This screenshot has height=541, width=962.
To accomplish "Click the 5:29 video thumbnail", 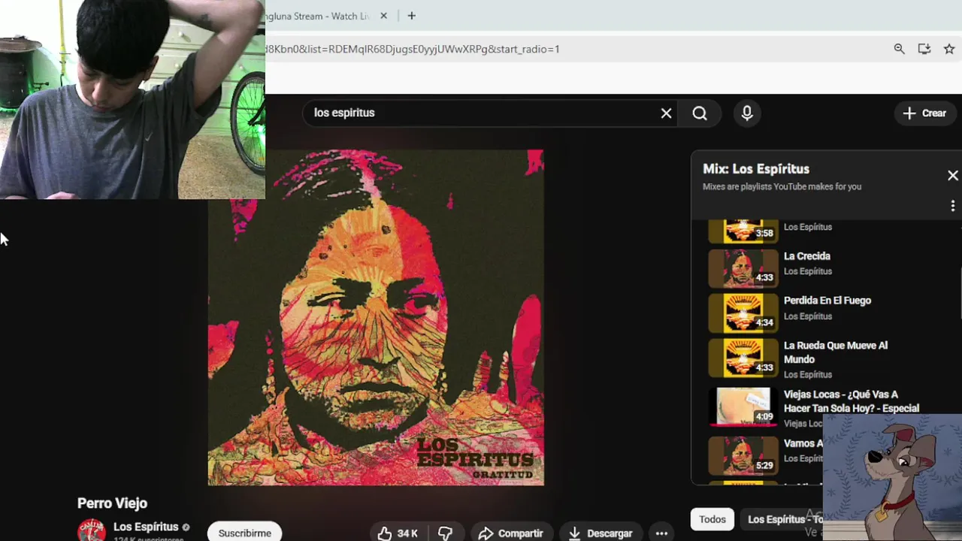I will pyautogui.click(x=743, y=455).
